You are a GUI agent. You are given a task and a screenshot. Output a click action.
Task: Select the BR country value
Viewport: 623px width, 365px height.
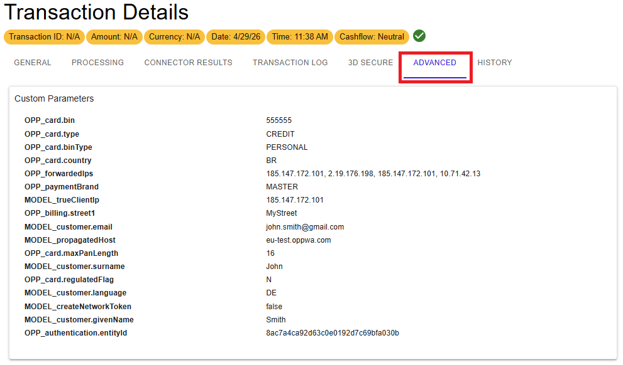[x=272, y=160]
